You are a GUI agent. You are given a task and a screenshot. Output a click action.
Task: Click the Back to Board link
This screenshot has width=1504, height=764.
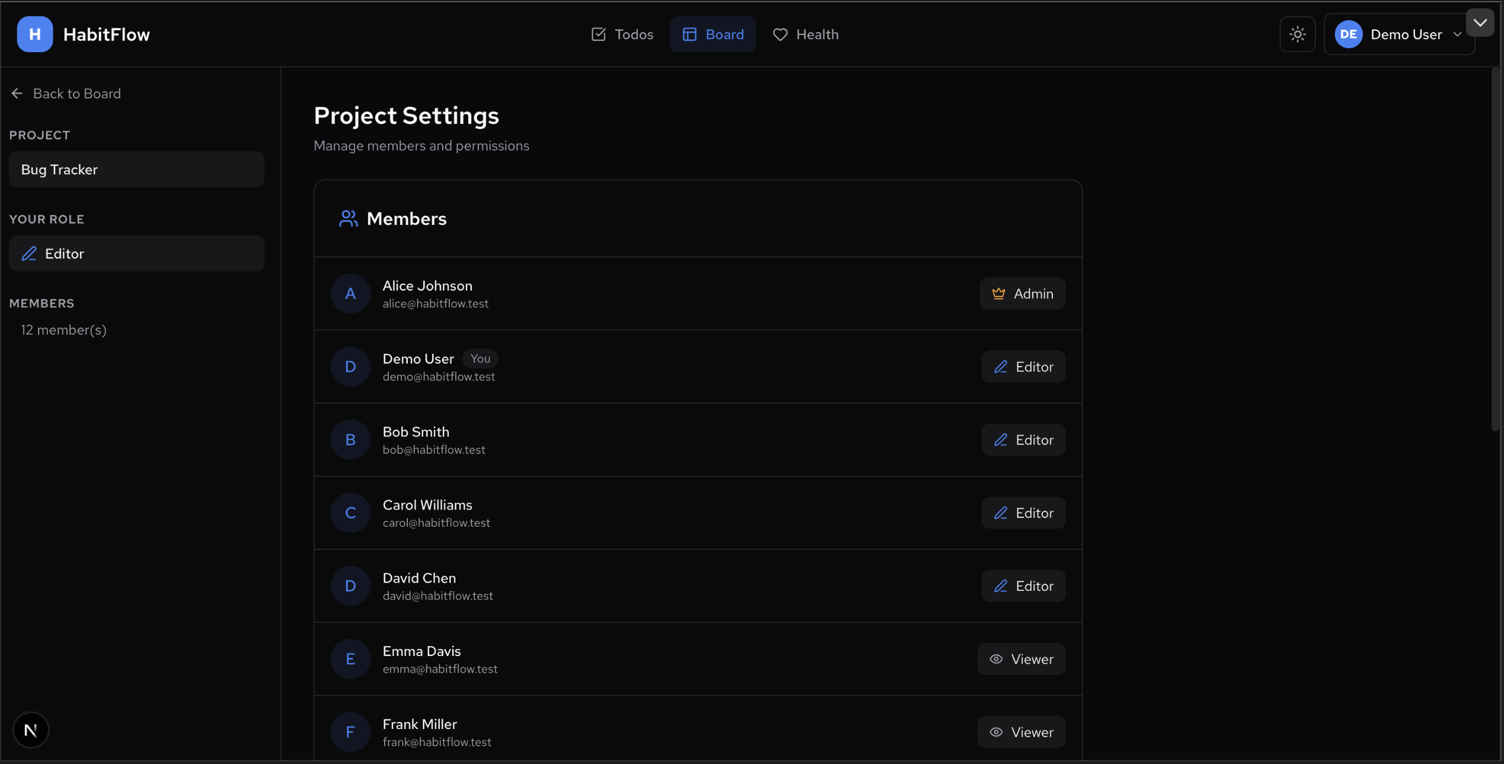pos(77,93)
